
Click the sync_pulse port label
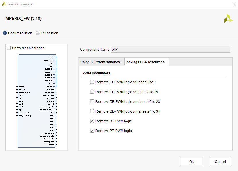50,98
